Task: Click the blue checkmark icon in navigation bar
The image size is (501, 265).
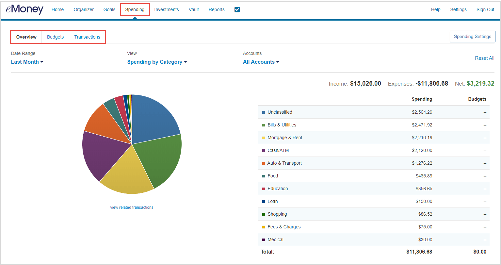Action: click(x=237, y=9)
